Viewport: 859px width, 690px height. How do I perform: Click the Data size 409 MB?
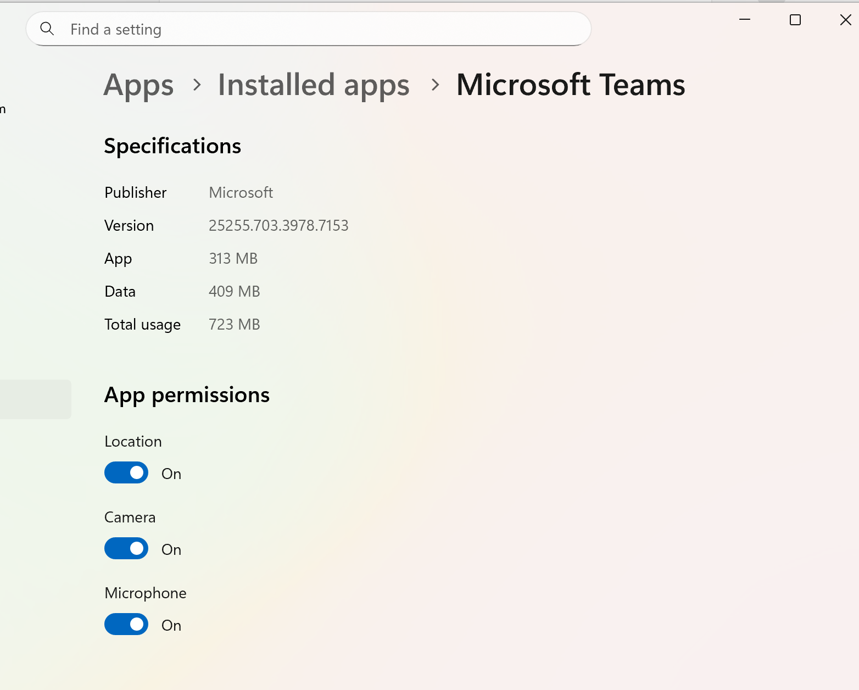pyautogui.click(x=234, y=292)
